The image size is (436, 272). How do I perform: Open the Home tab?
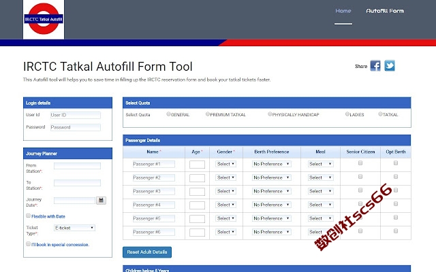(343, 11)
